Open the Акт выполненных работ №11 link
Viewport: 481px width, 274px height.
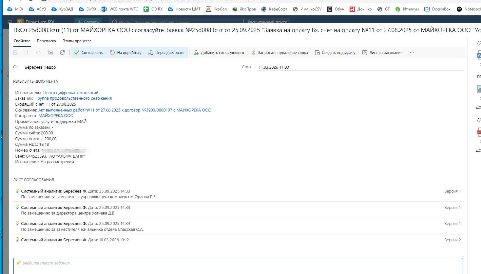(125, 110)
